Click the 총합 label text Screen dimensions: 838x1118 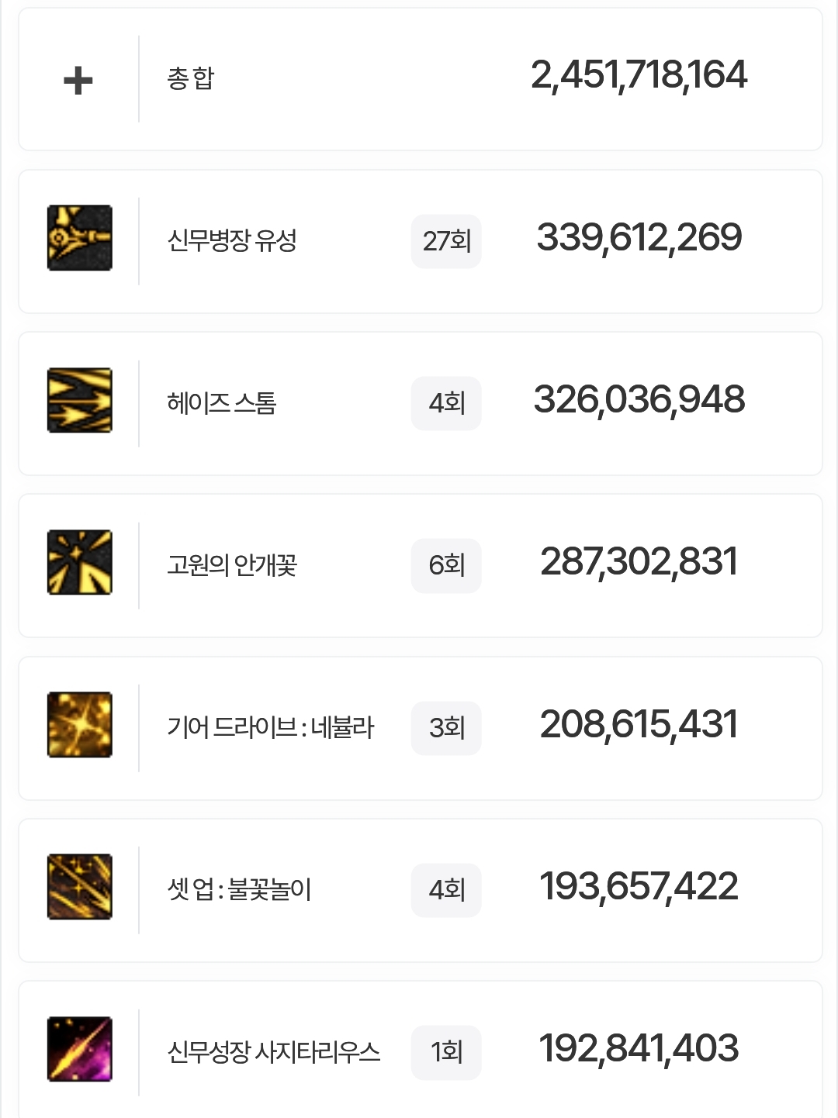point(190,78)
